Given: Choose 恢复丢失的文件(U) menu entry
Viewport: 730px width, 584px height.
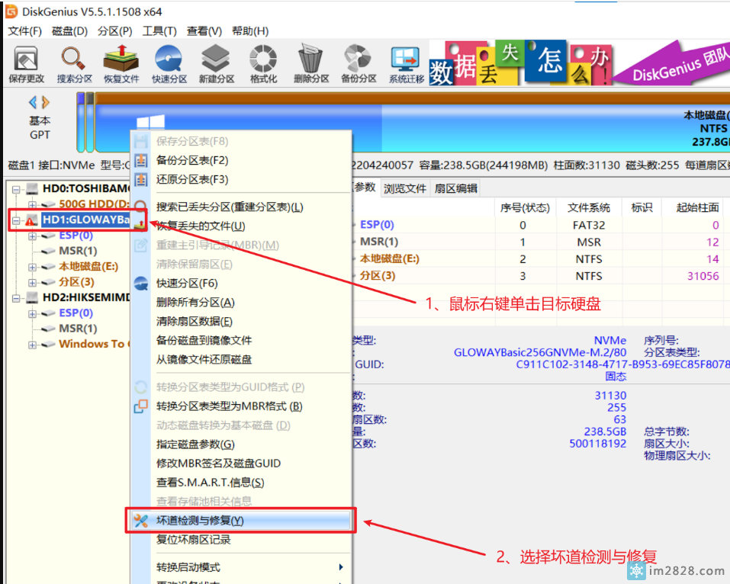Looking at the screenshot, I should (240, 226).
